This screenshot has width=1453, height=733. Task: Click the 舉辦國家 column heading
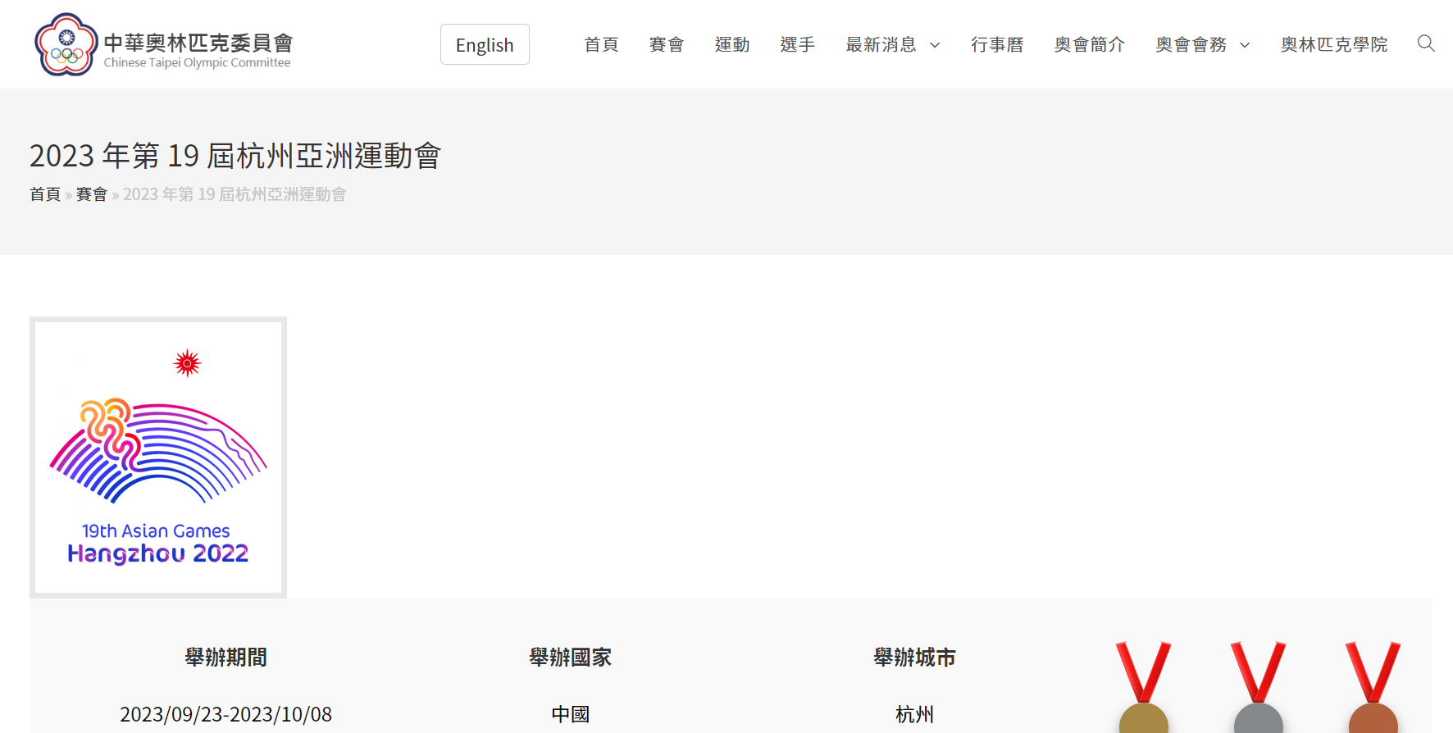click(x=571, y=658)
